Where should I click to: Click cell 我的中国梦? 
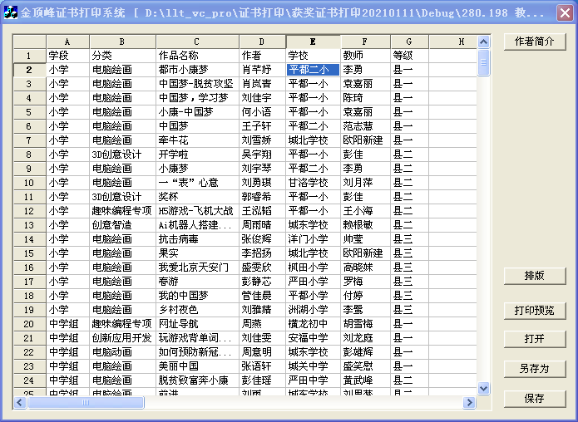tap(198, 296)
